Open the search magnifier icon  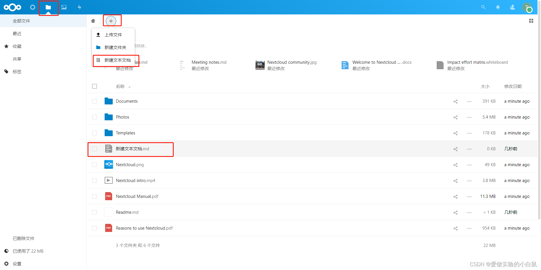click(483, 7)
